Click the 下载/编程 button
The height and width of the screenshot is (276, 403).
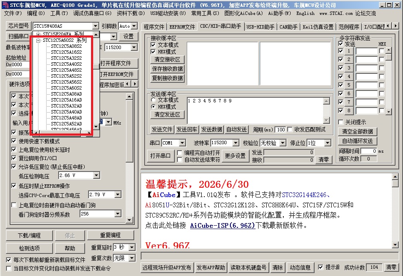click(29, 235)
